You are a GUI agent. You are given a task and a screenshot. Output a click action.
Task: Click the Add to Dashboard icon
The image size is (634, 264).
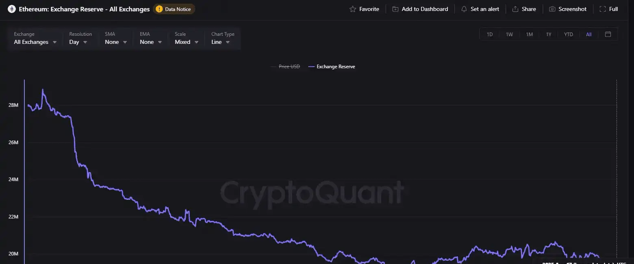(x=395, y=9)
